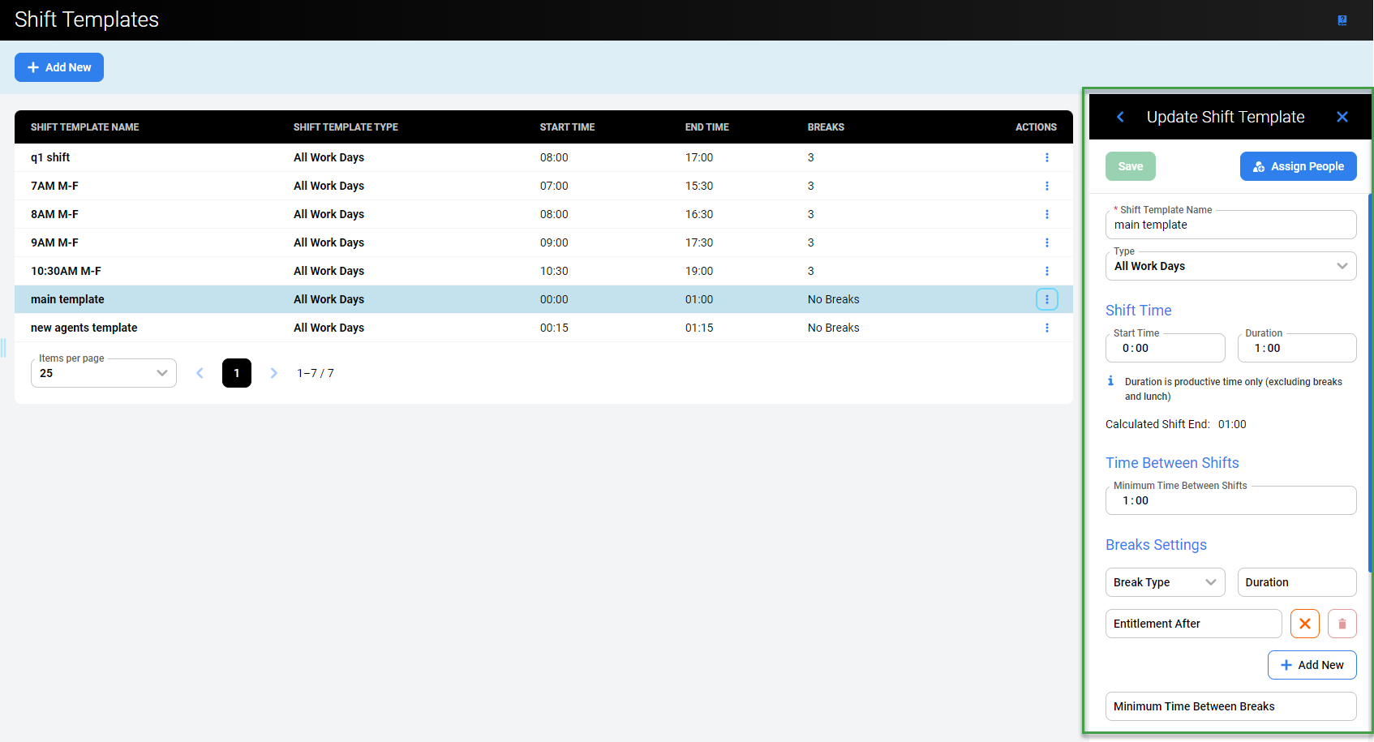Open the Break Type dropdown
1374x742 pixels.
1164,582
